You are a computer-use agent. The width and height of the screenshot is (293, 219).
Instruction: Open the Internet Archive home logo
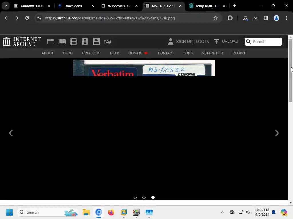(22, 42)
